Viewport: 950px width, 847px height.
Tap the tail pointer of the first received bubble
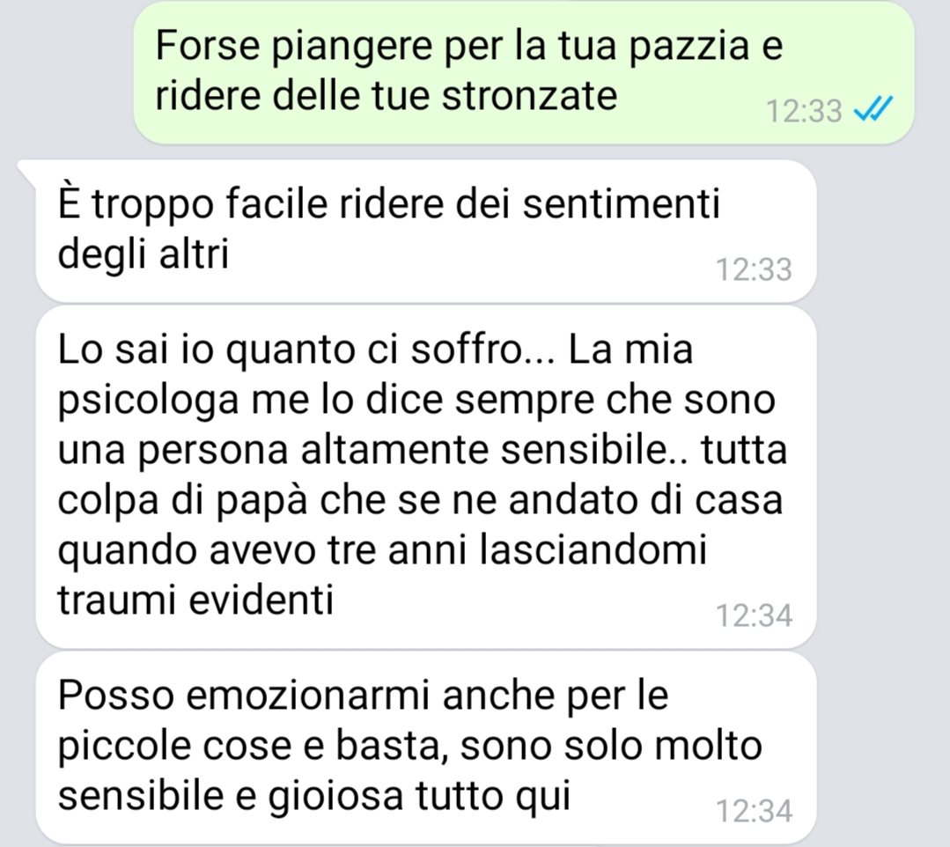28,172
